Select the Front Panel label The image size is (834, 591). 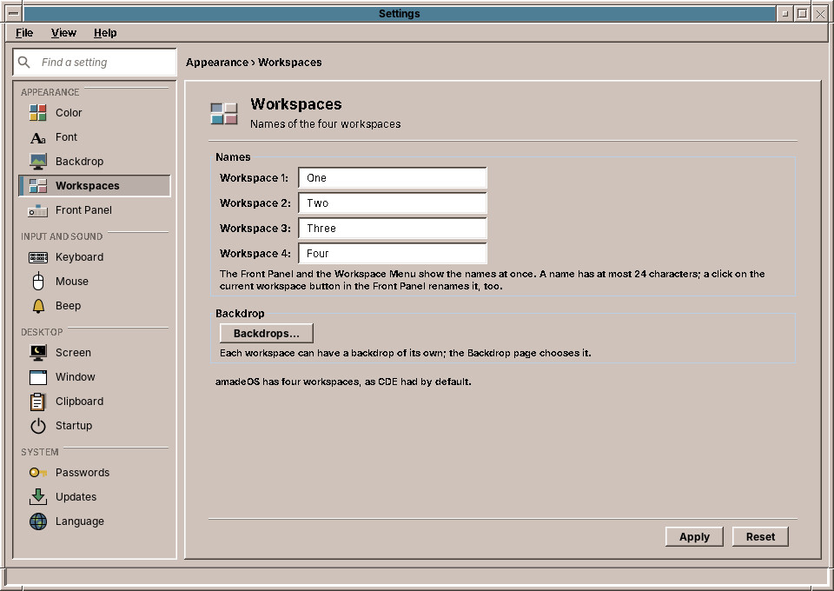coord(83,210)
